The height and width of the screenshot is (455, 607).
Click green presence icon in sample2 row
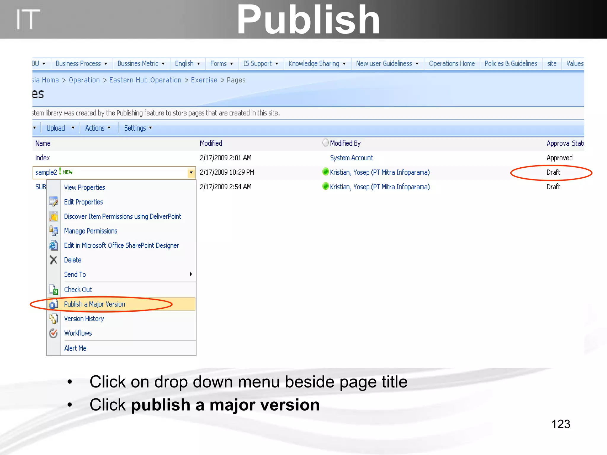pos(325,172)
